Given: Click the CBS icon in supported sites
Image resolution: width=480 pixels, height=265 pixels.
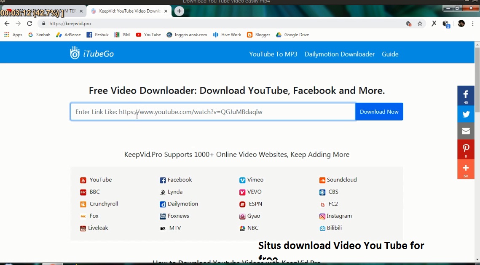Looking at the screenshot, I should point(322,192).
